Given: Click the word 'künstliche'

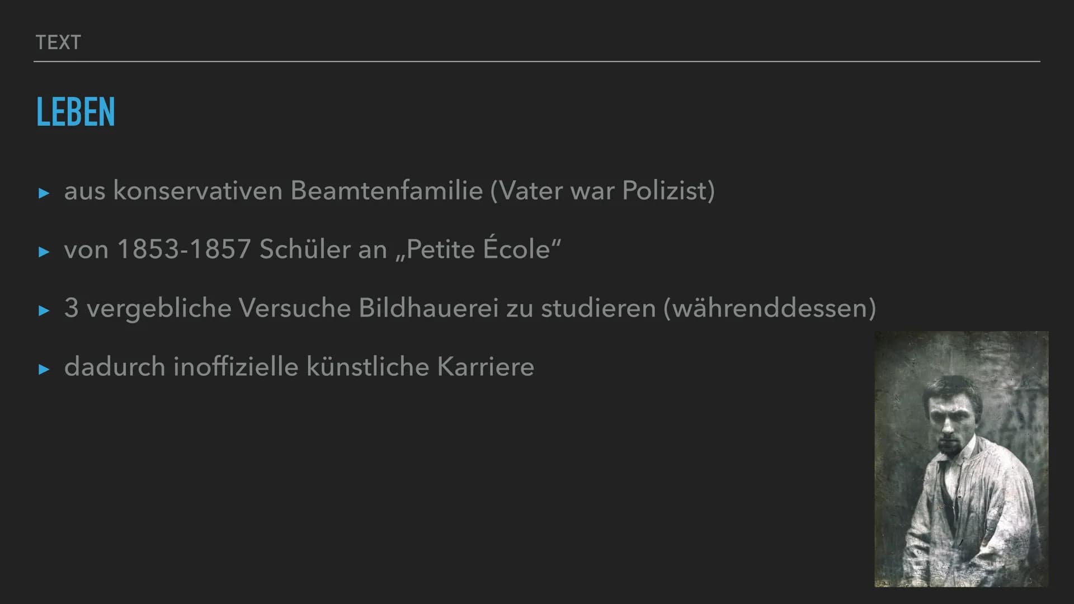Looking at the screenshot, I should (368, 367).
